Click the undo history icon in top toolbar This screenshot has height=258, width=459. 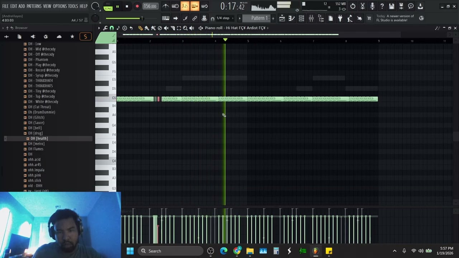coord(353,6)
